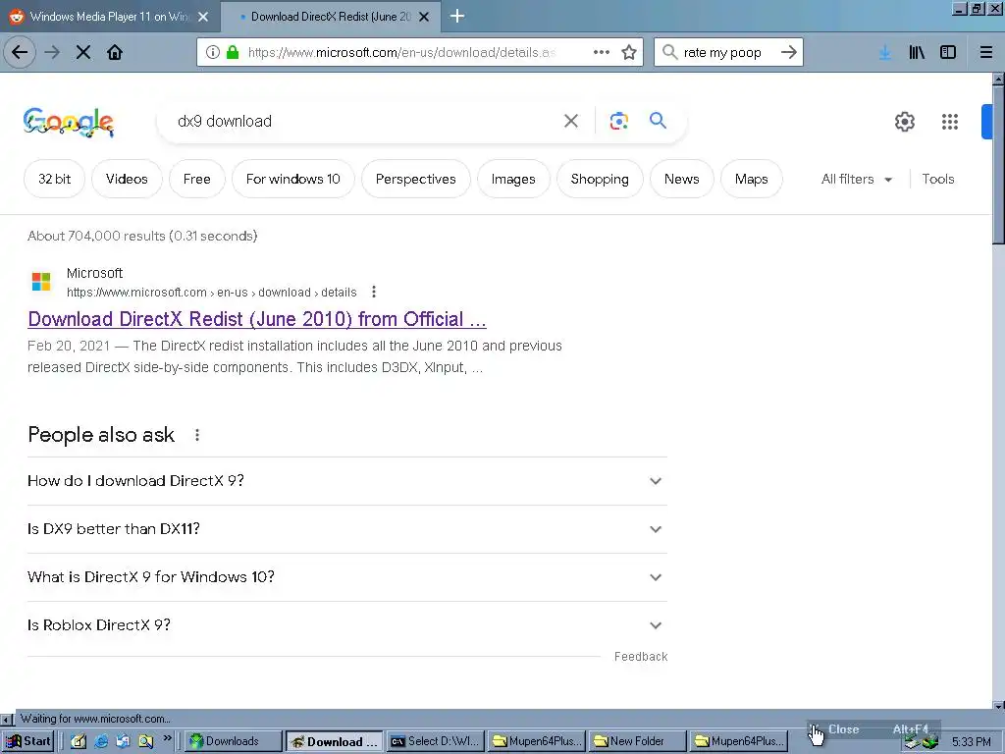Image resolution: width=1005 pixels, height=754 pixels.
Task: Click the Feedback link under People also ask
Action: pos(641,657)
